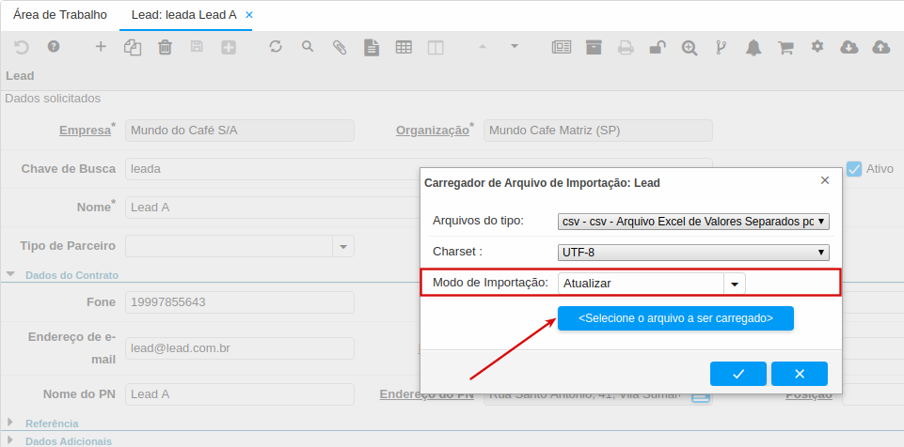Click the refresh icon in toolbar

click(276, 47)
